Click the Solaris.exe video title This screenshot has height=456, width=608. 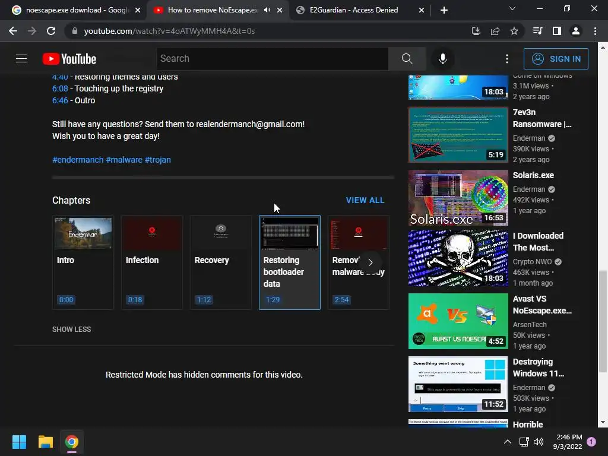[x=533, y=175]
